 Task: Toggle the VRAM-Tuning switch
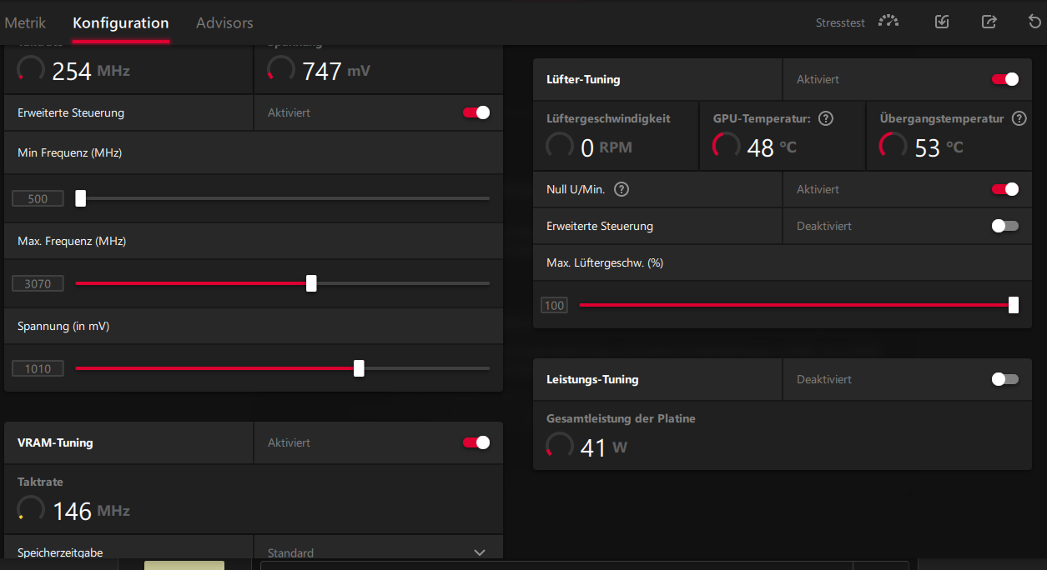tap(476, 442)
